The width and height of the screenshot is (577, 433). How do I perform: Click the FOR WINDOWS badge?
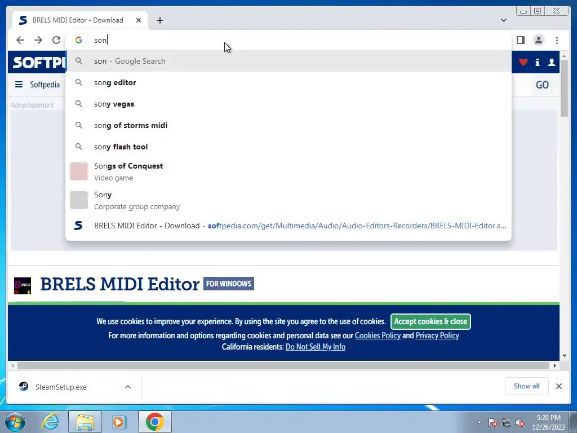point(229,284)
